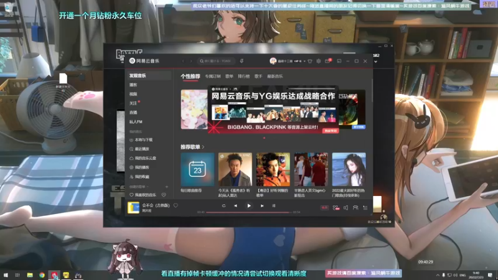Open sound effects icon in player bar
Image resolution: width=498 pixels, height=280 pixels.
(336, 208)
